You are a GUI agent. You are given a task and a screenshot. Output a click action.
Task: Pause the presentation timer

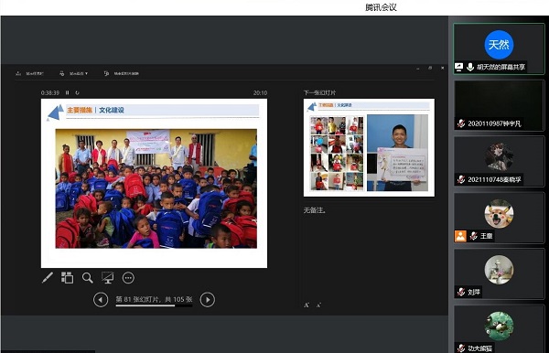pos(67,92)
